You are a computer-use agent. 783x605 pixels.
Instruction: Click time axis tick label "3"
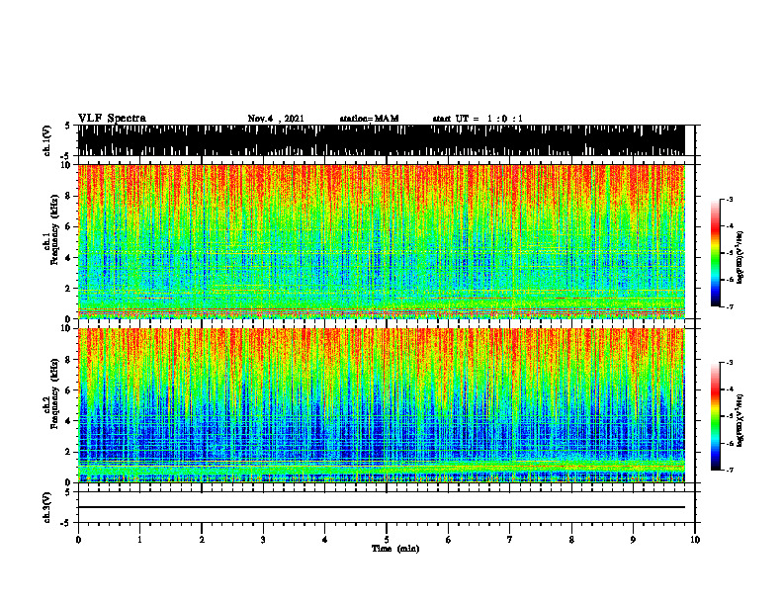coord(263,540)
